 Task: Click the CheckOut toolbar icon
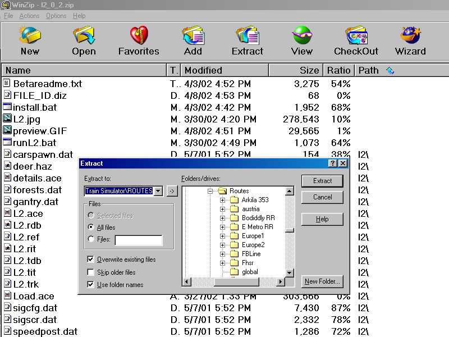(356, 35)
